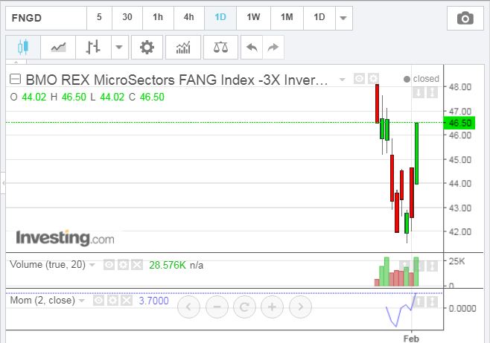Zoom out the chart with minus
Viewport: 490px width, 343px height.
pyautogui.click(x=217, y=307)
